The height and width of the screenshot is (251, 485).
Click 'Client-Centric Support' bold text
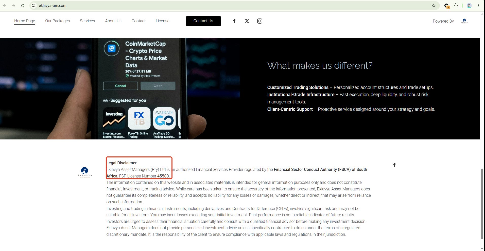290,109
